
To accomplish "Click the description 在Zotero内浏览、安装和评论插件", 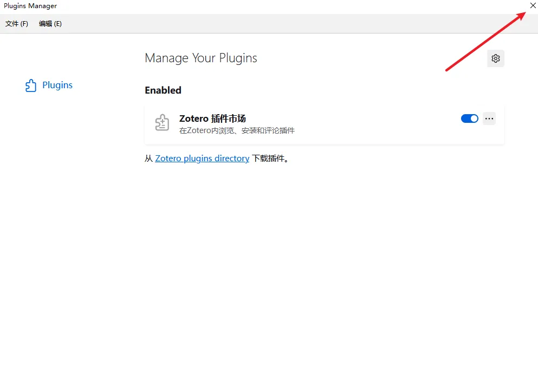I will pos(237,130).
